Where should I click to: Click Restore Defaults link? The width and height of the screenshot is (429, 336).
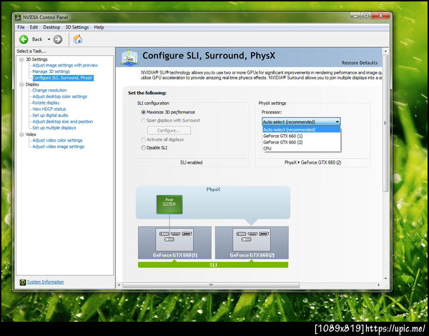(360, 63)
